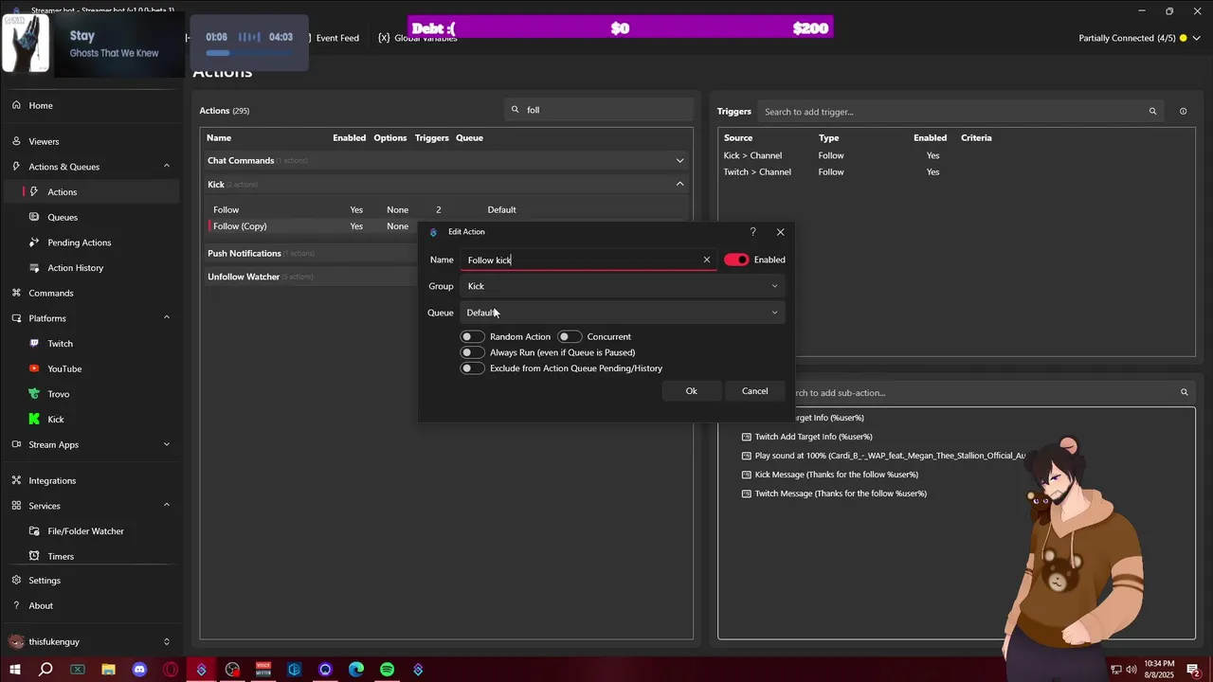Screen dimensions: 1213x682
Task: Open Home in the sidebar
Action: pyautogui.click(x=41, y=105)
